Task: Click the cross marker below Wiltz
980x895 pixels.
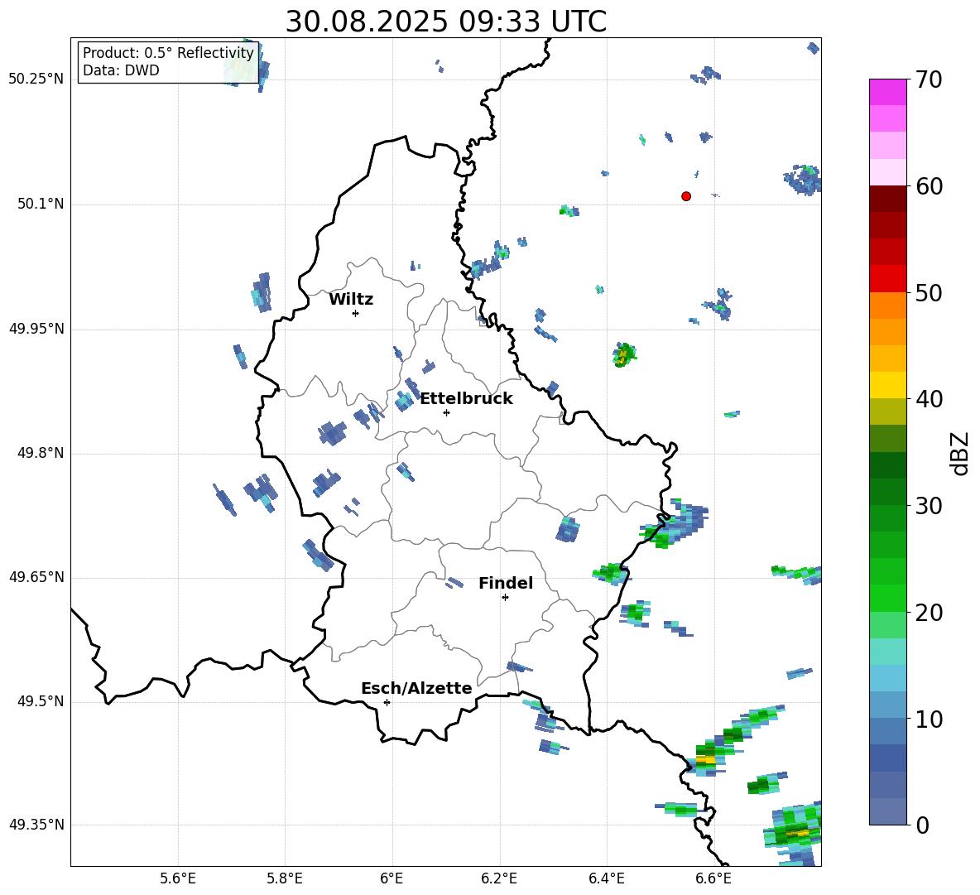Action: [x=356, y=313]
